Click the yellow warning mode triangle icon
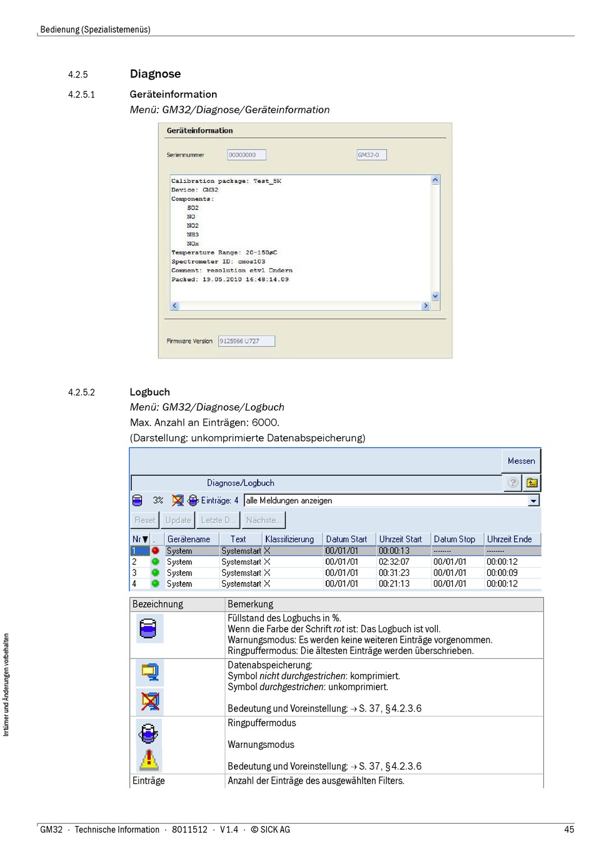The width and height of the screenshot is (594, 863). coord(149,760)
